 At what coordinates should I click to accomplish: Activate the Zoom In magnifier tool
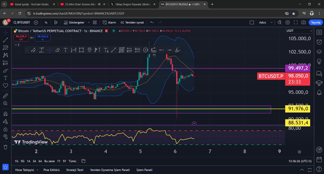tap(5, 103)
